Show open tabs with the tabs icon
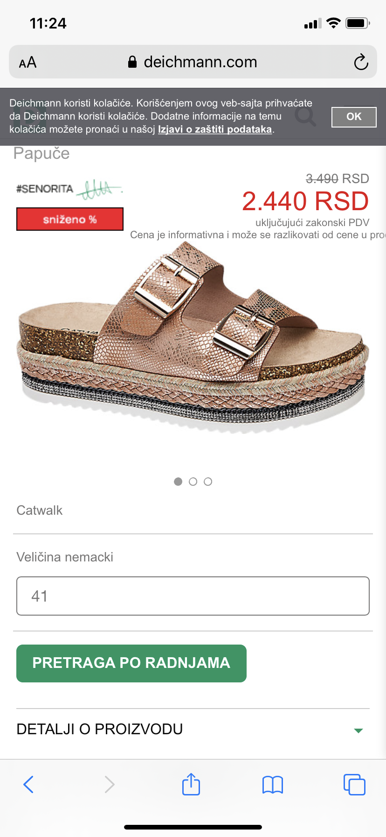This screenshot has height=837, width=386. (x=354, y=784)
